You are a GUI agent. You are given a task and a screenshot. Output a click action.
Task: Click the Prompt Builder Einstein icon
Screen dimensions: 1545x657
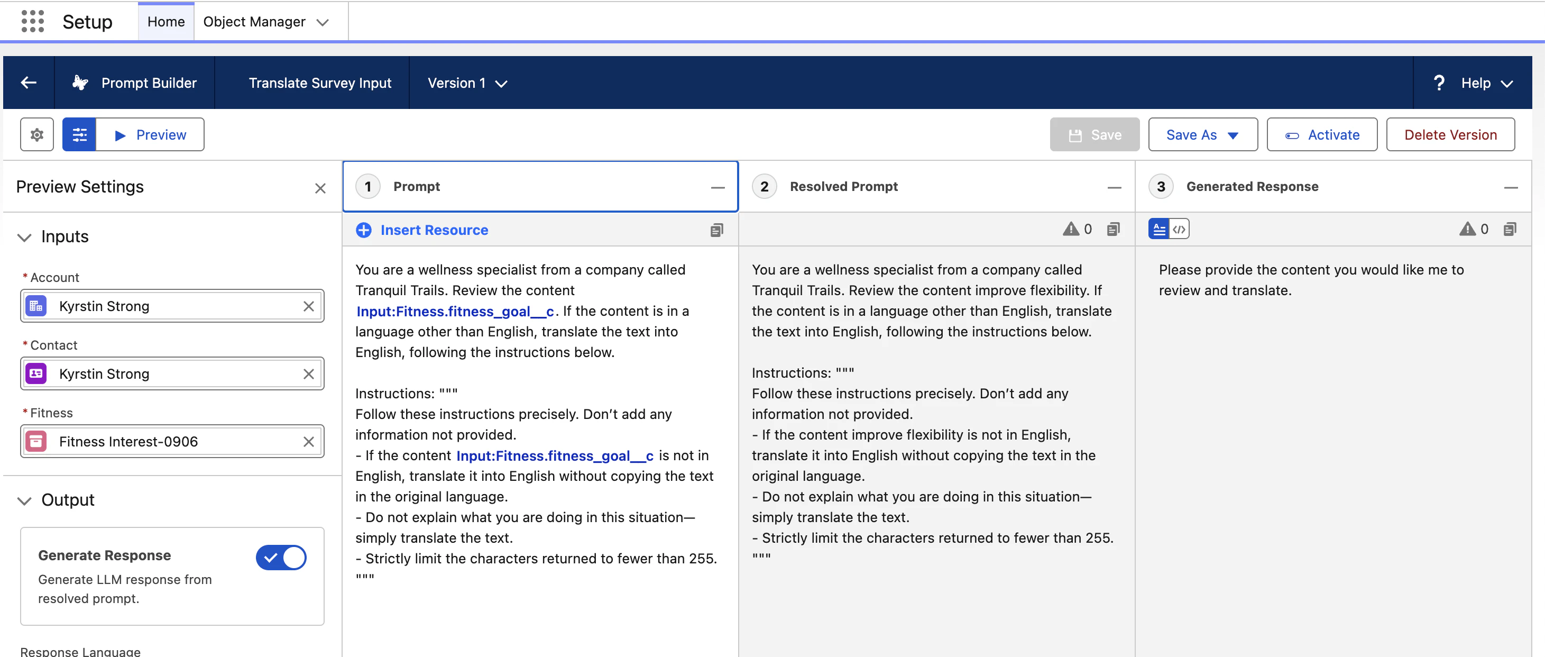(x=80, y=83)
